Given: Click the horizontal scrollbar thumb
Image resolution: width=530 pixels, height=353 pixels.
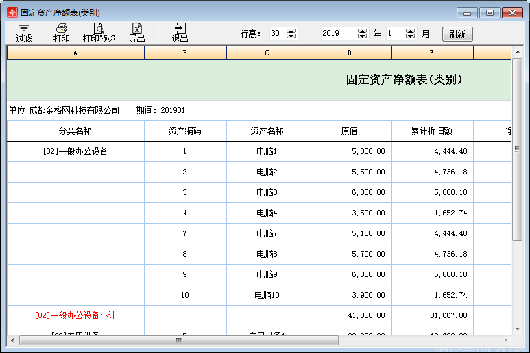Looking at the screenshot, I should click(178, 340).
